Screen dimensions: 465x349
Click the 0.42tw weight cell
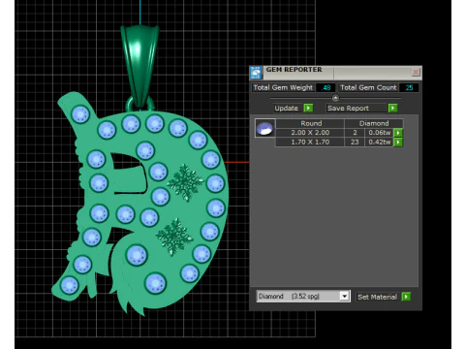[x=379, y=142]
